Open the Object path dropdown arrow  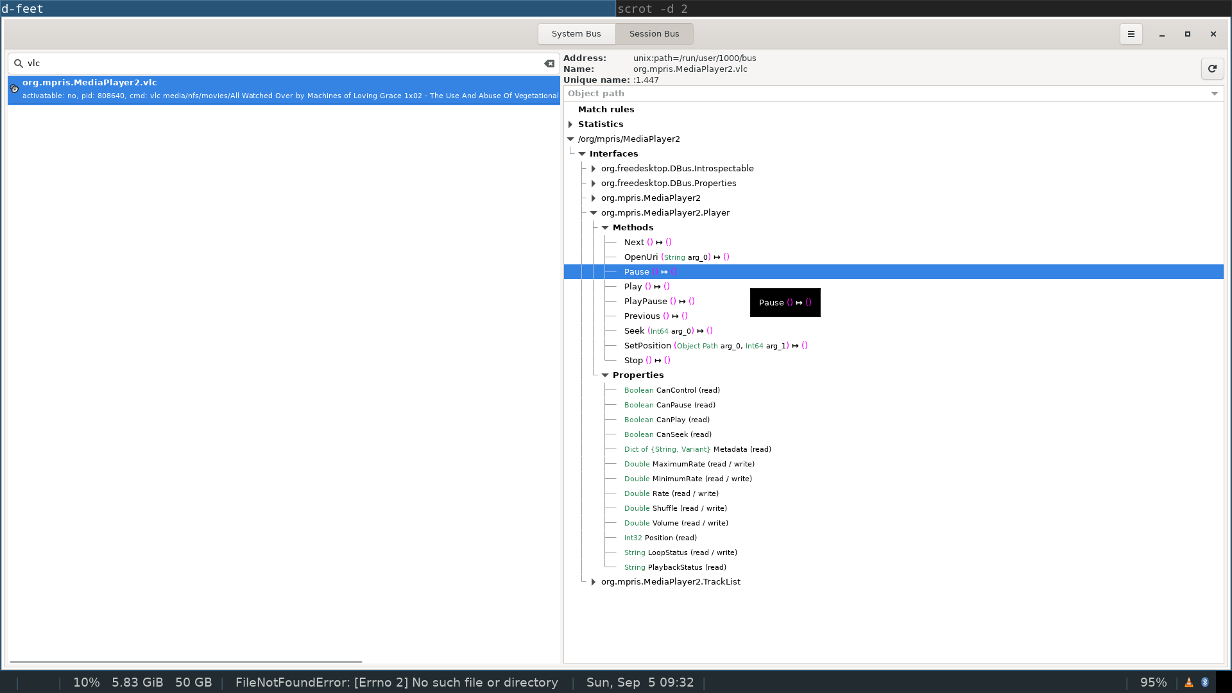1214,94
